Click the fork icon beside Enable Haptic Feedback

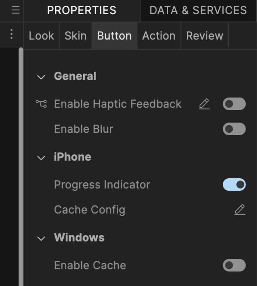tap(41, 104)
